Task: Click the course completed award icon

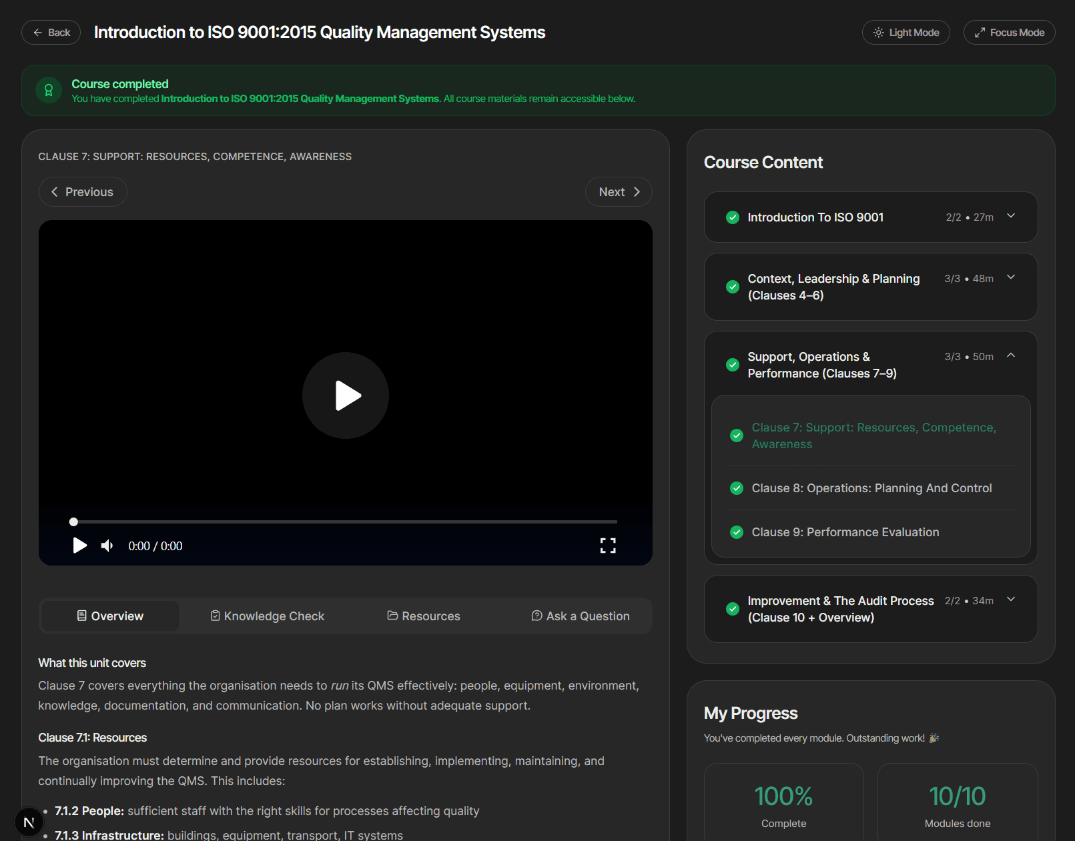Action: point(49,90)
